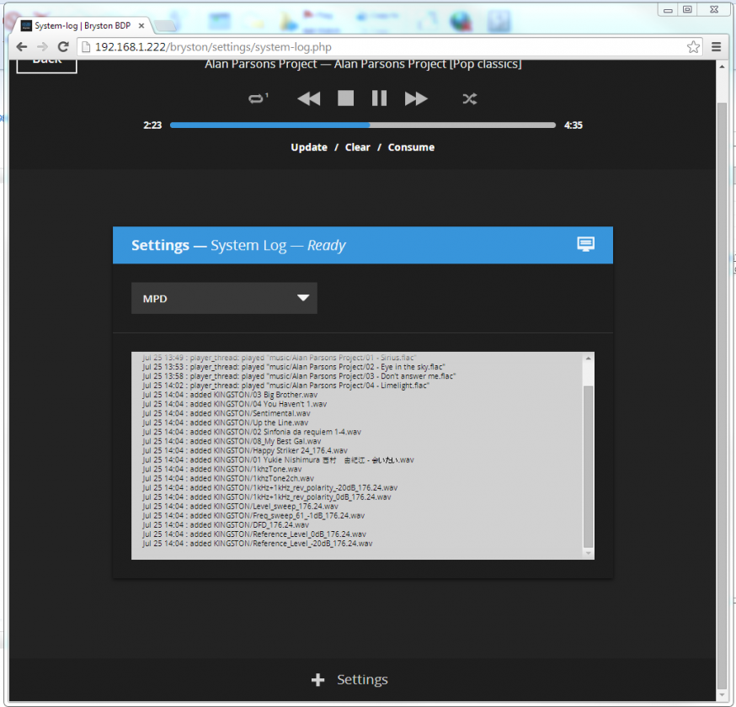The image size is (736, 707).
Task: Close the System-log Bryston BDP tab
Action: tap(141, 26)
